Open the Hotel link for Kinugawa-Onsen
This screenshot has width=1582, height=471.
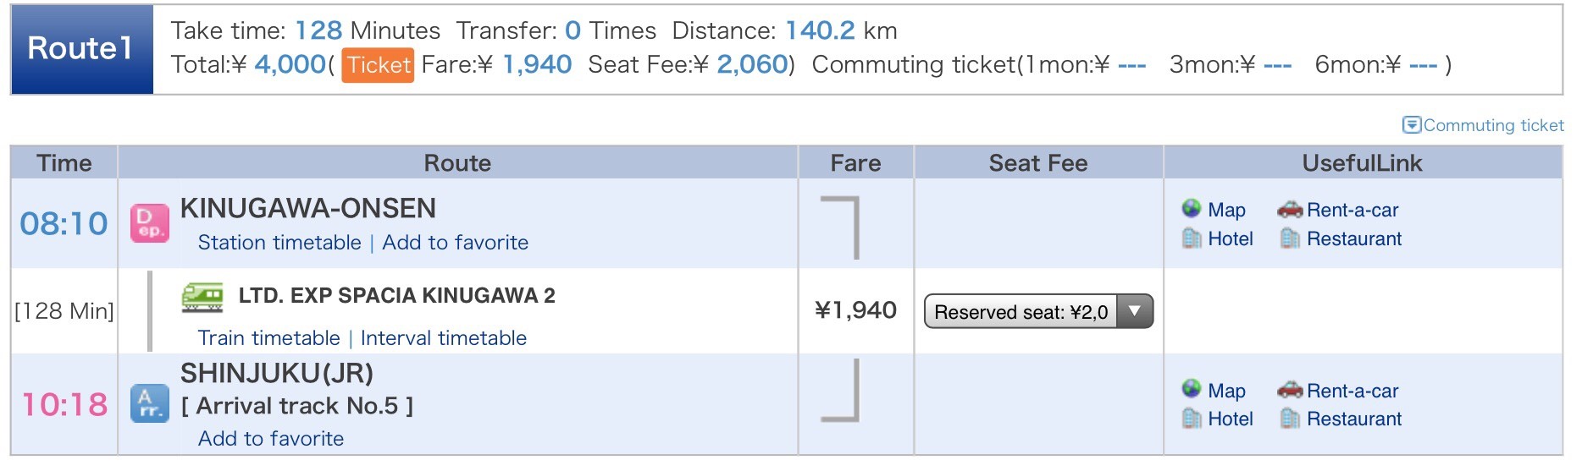pyautogui.click(x=1230, y=239)
